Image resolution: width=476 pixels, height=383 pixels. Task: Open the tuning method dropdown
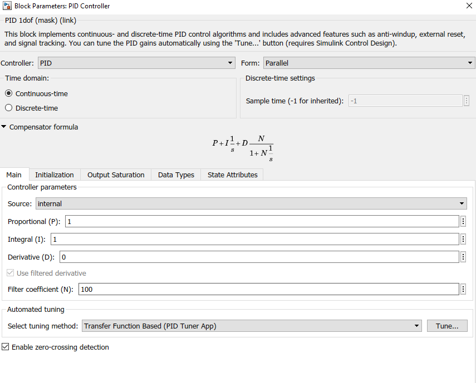pos(418,326)
